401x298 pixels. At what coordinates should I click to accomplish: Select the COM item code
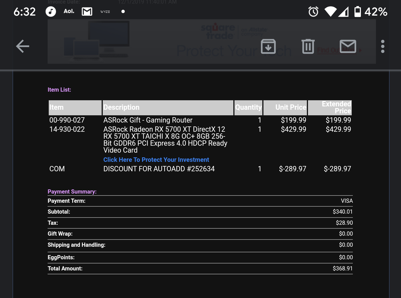click(x=57, y=169)
